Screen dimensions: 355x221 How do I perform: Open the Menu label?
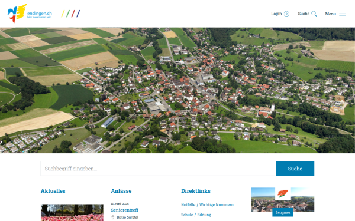pyautogui.click(x=331, y=14)
